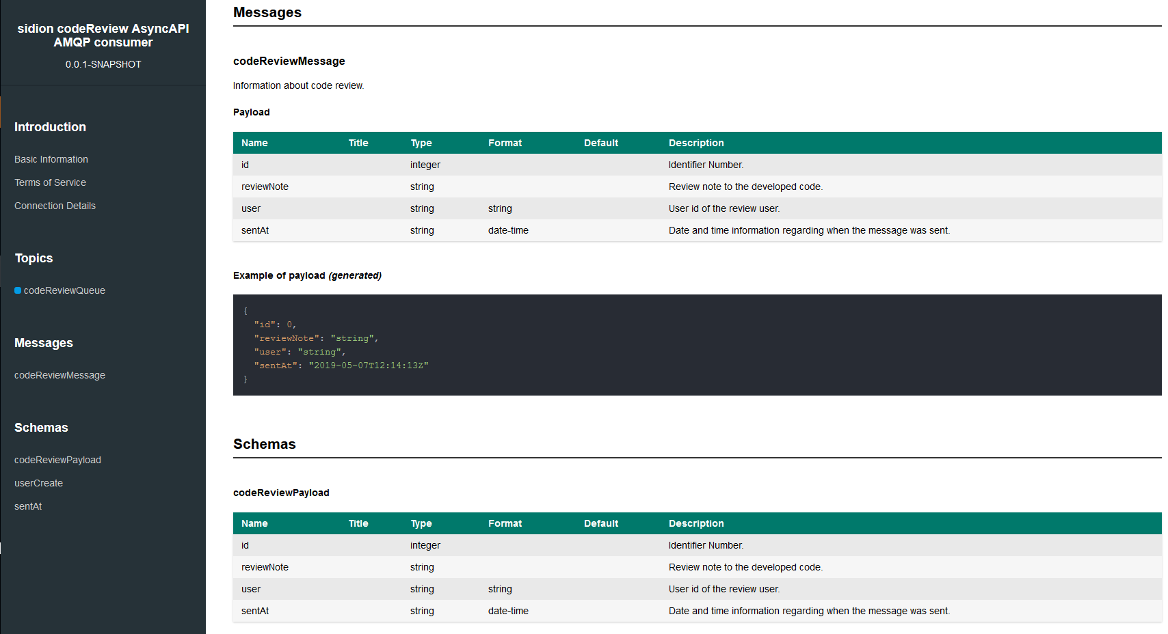Click the Introduction sidebar heading
Screen dimensions: 1168x634
[50, 127]
